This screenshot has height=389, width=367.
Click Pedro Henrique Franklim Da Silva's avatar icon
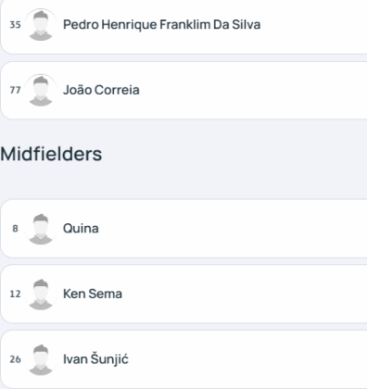click(41, 25)
